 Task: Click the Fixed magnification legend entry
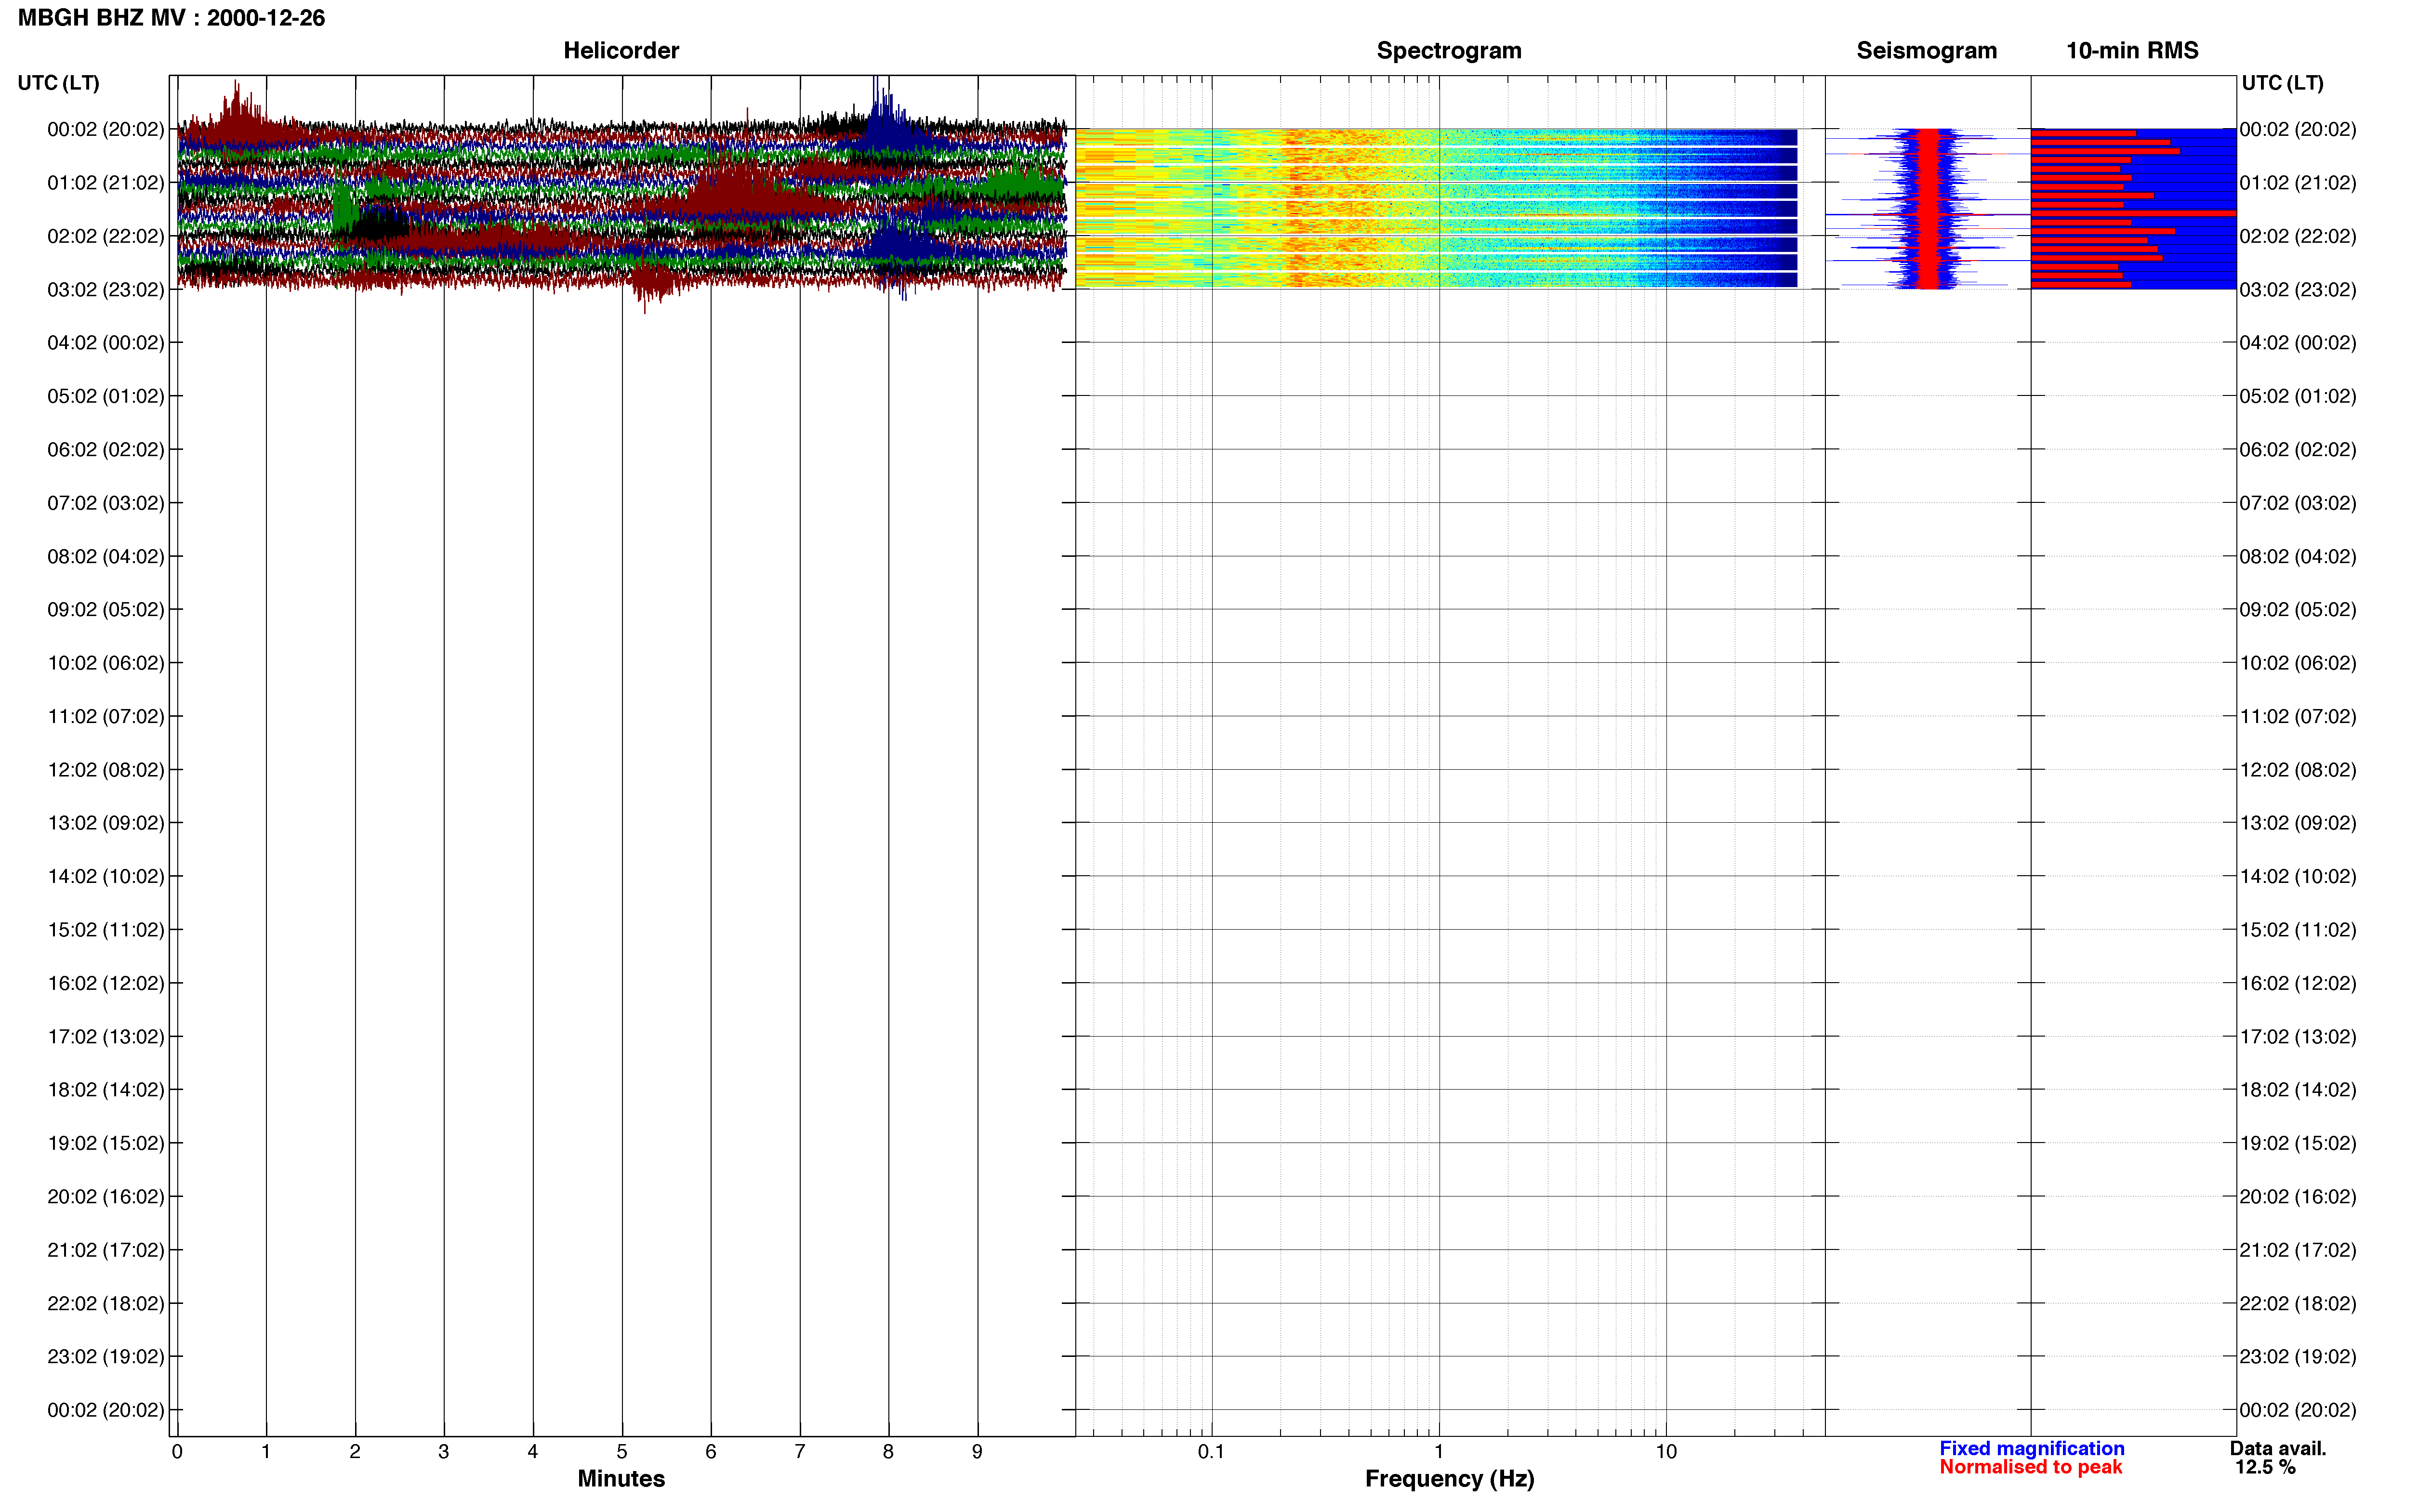(x=2032, y=1448)
